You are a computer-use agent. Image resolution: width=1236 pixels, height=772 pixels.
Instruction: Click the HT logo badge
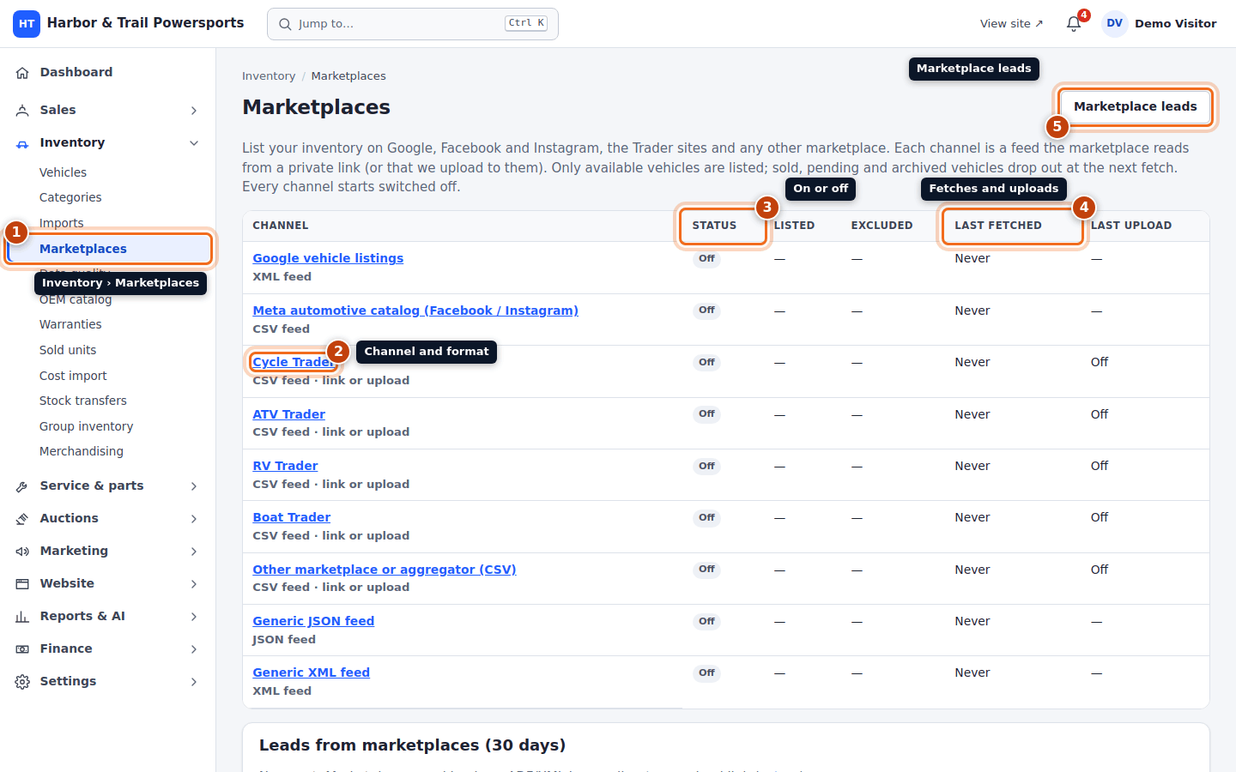coord(27,24)
